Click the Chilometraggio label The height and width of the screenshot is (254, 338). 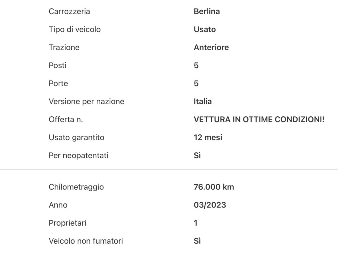point(76,187)
